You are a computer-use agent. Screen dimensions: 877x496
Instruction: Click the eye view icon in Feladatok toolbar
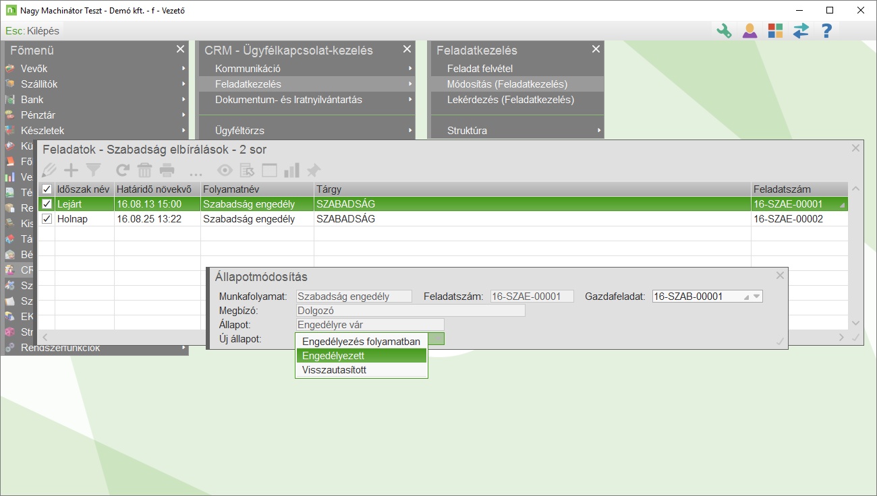click(225, 170)
